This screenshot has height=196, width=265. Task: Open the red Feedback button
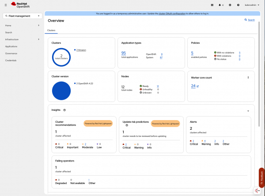[x=261, y=178]
